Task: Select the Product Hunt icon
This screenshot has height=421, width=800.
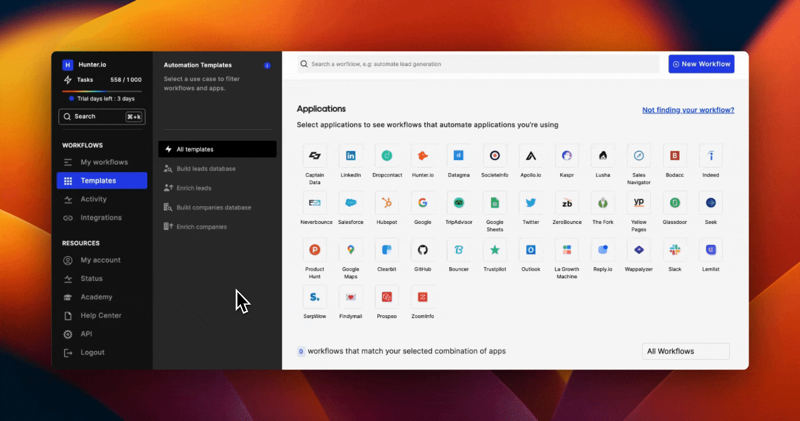Action: 315,250
